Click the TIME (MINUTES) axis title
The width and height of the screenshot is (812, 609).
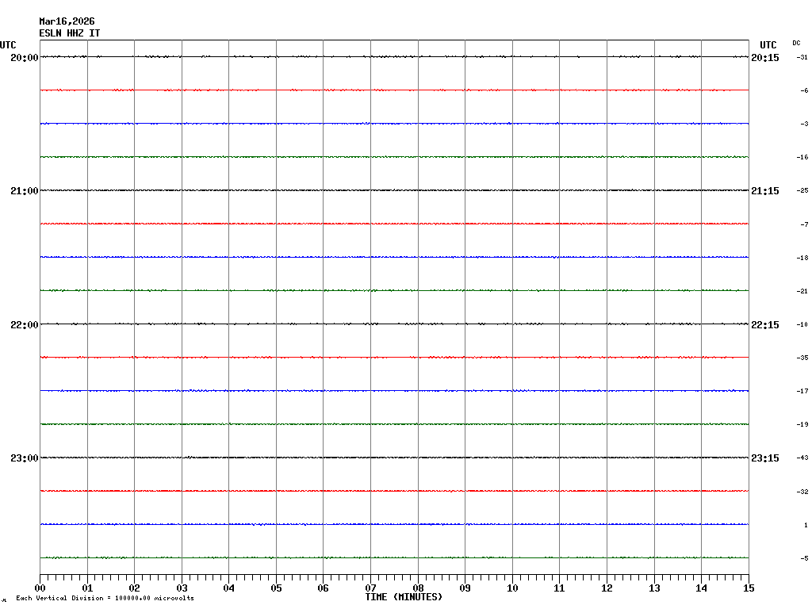pyautogui.click(x=404, y=597)
